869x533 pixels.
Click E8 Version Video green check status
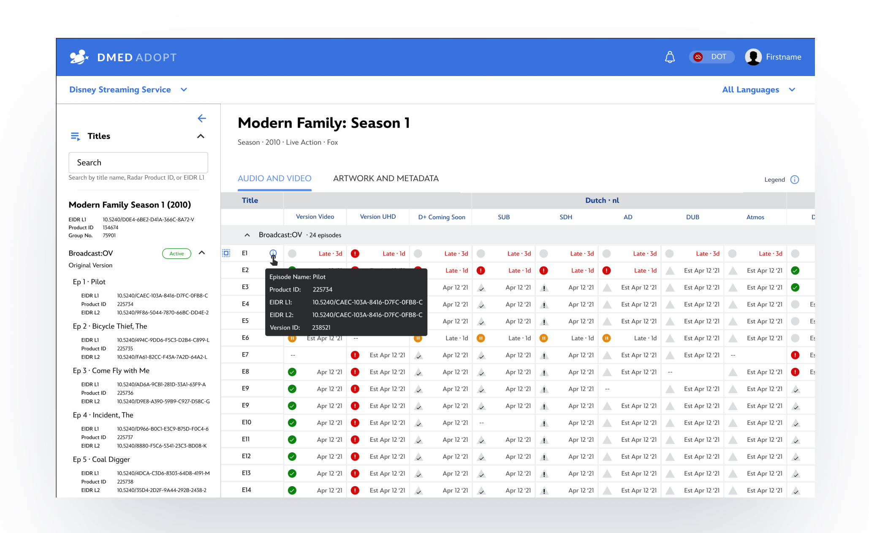tap(292, 372)
